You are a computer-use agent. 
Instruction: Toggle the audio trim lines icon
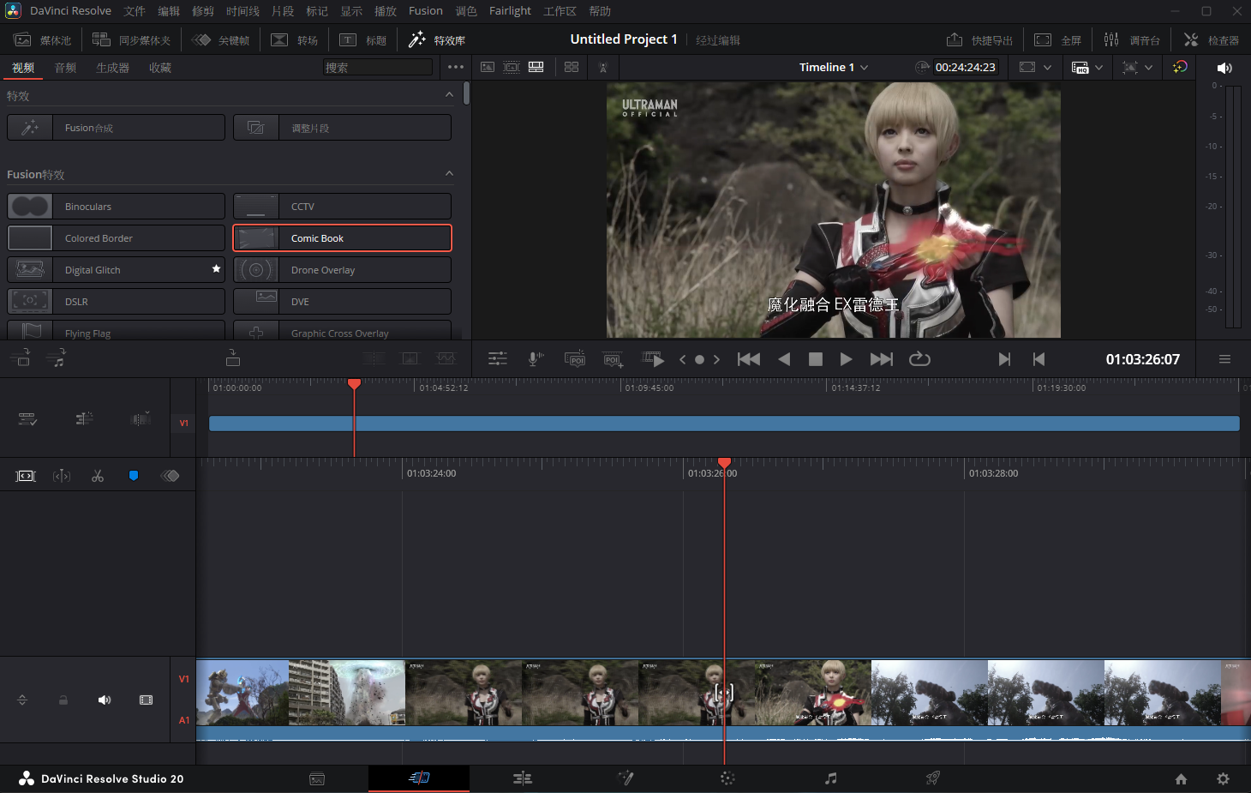84,419
